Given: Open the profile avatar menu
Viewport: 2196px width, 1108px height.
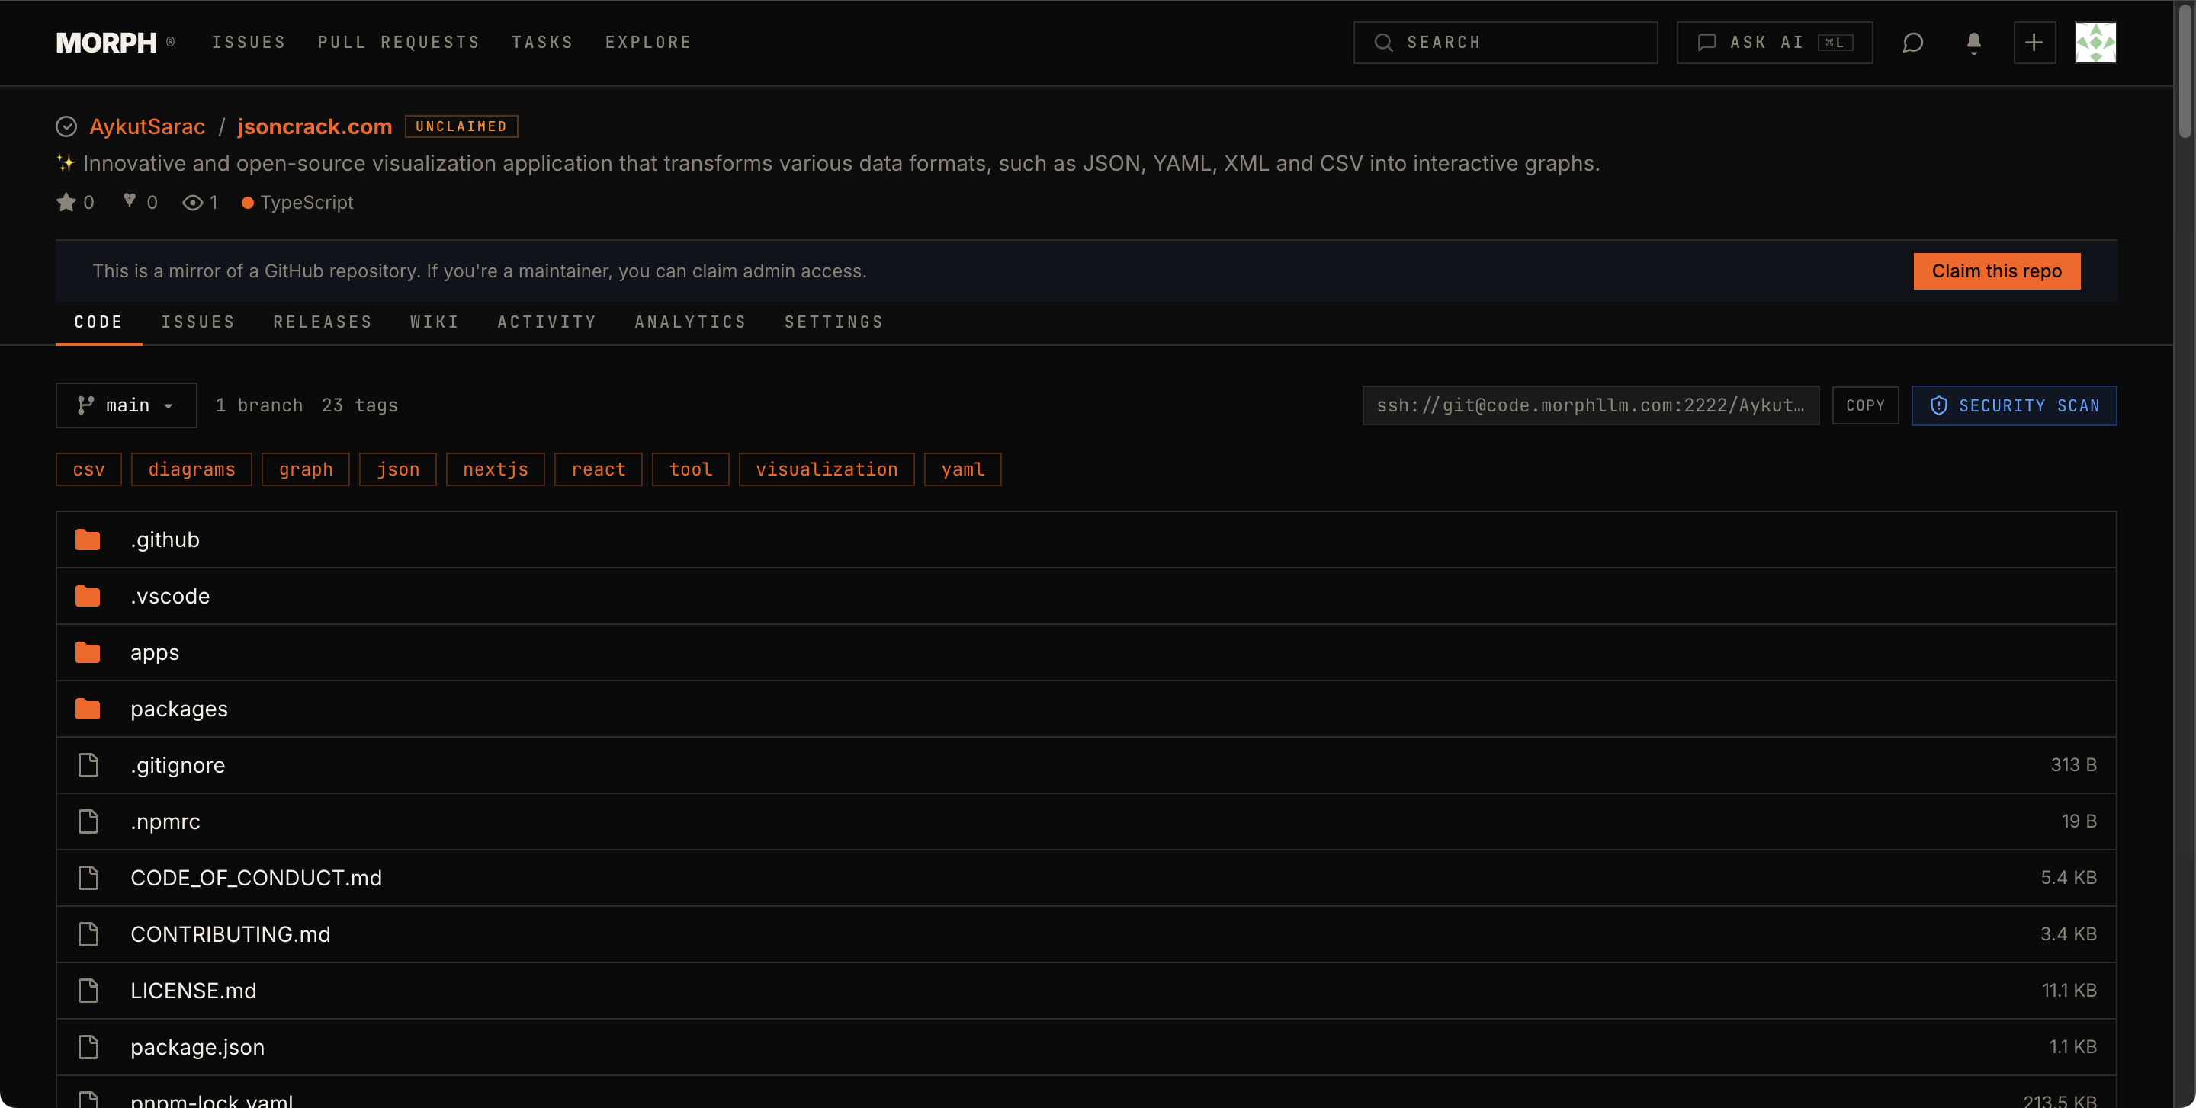Looking at the screenshot, I should point(2096,43).
